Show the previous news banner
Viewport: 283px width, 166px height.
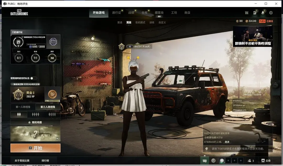pyautogui.click(x=235, y=36)
